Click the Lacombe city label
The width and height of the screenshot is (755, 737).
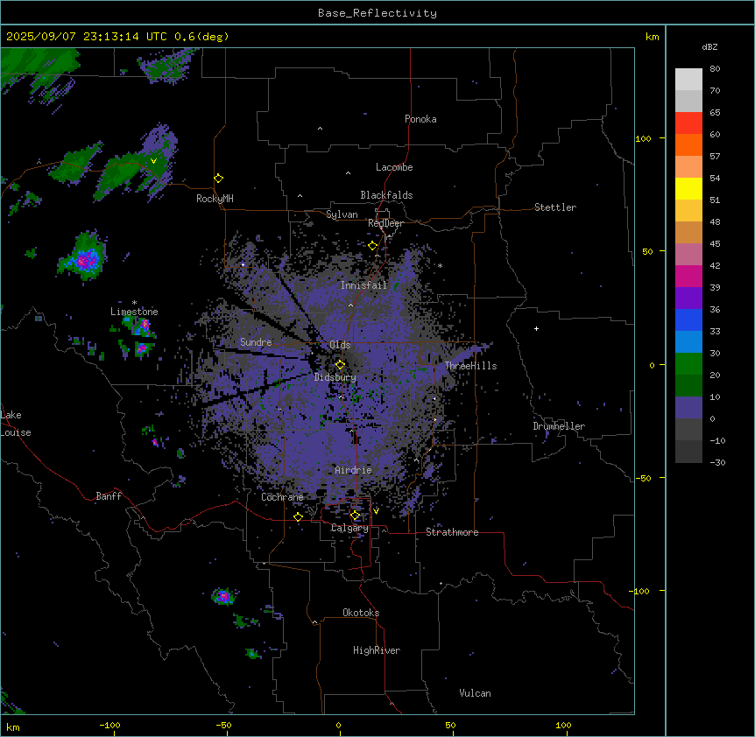(x=394, y=167)
